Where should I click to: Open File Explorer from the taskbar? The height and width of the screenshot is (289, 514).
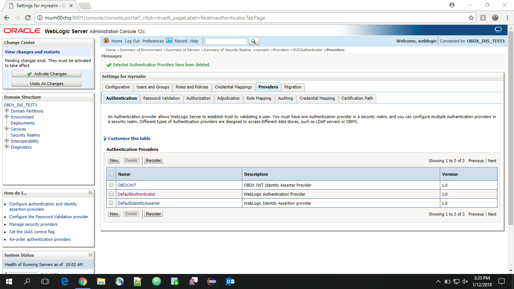[101, 281]
